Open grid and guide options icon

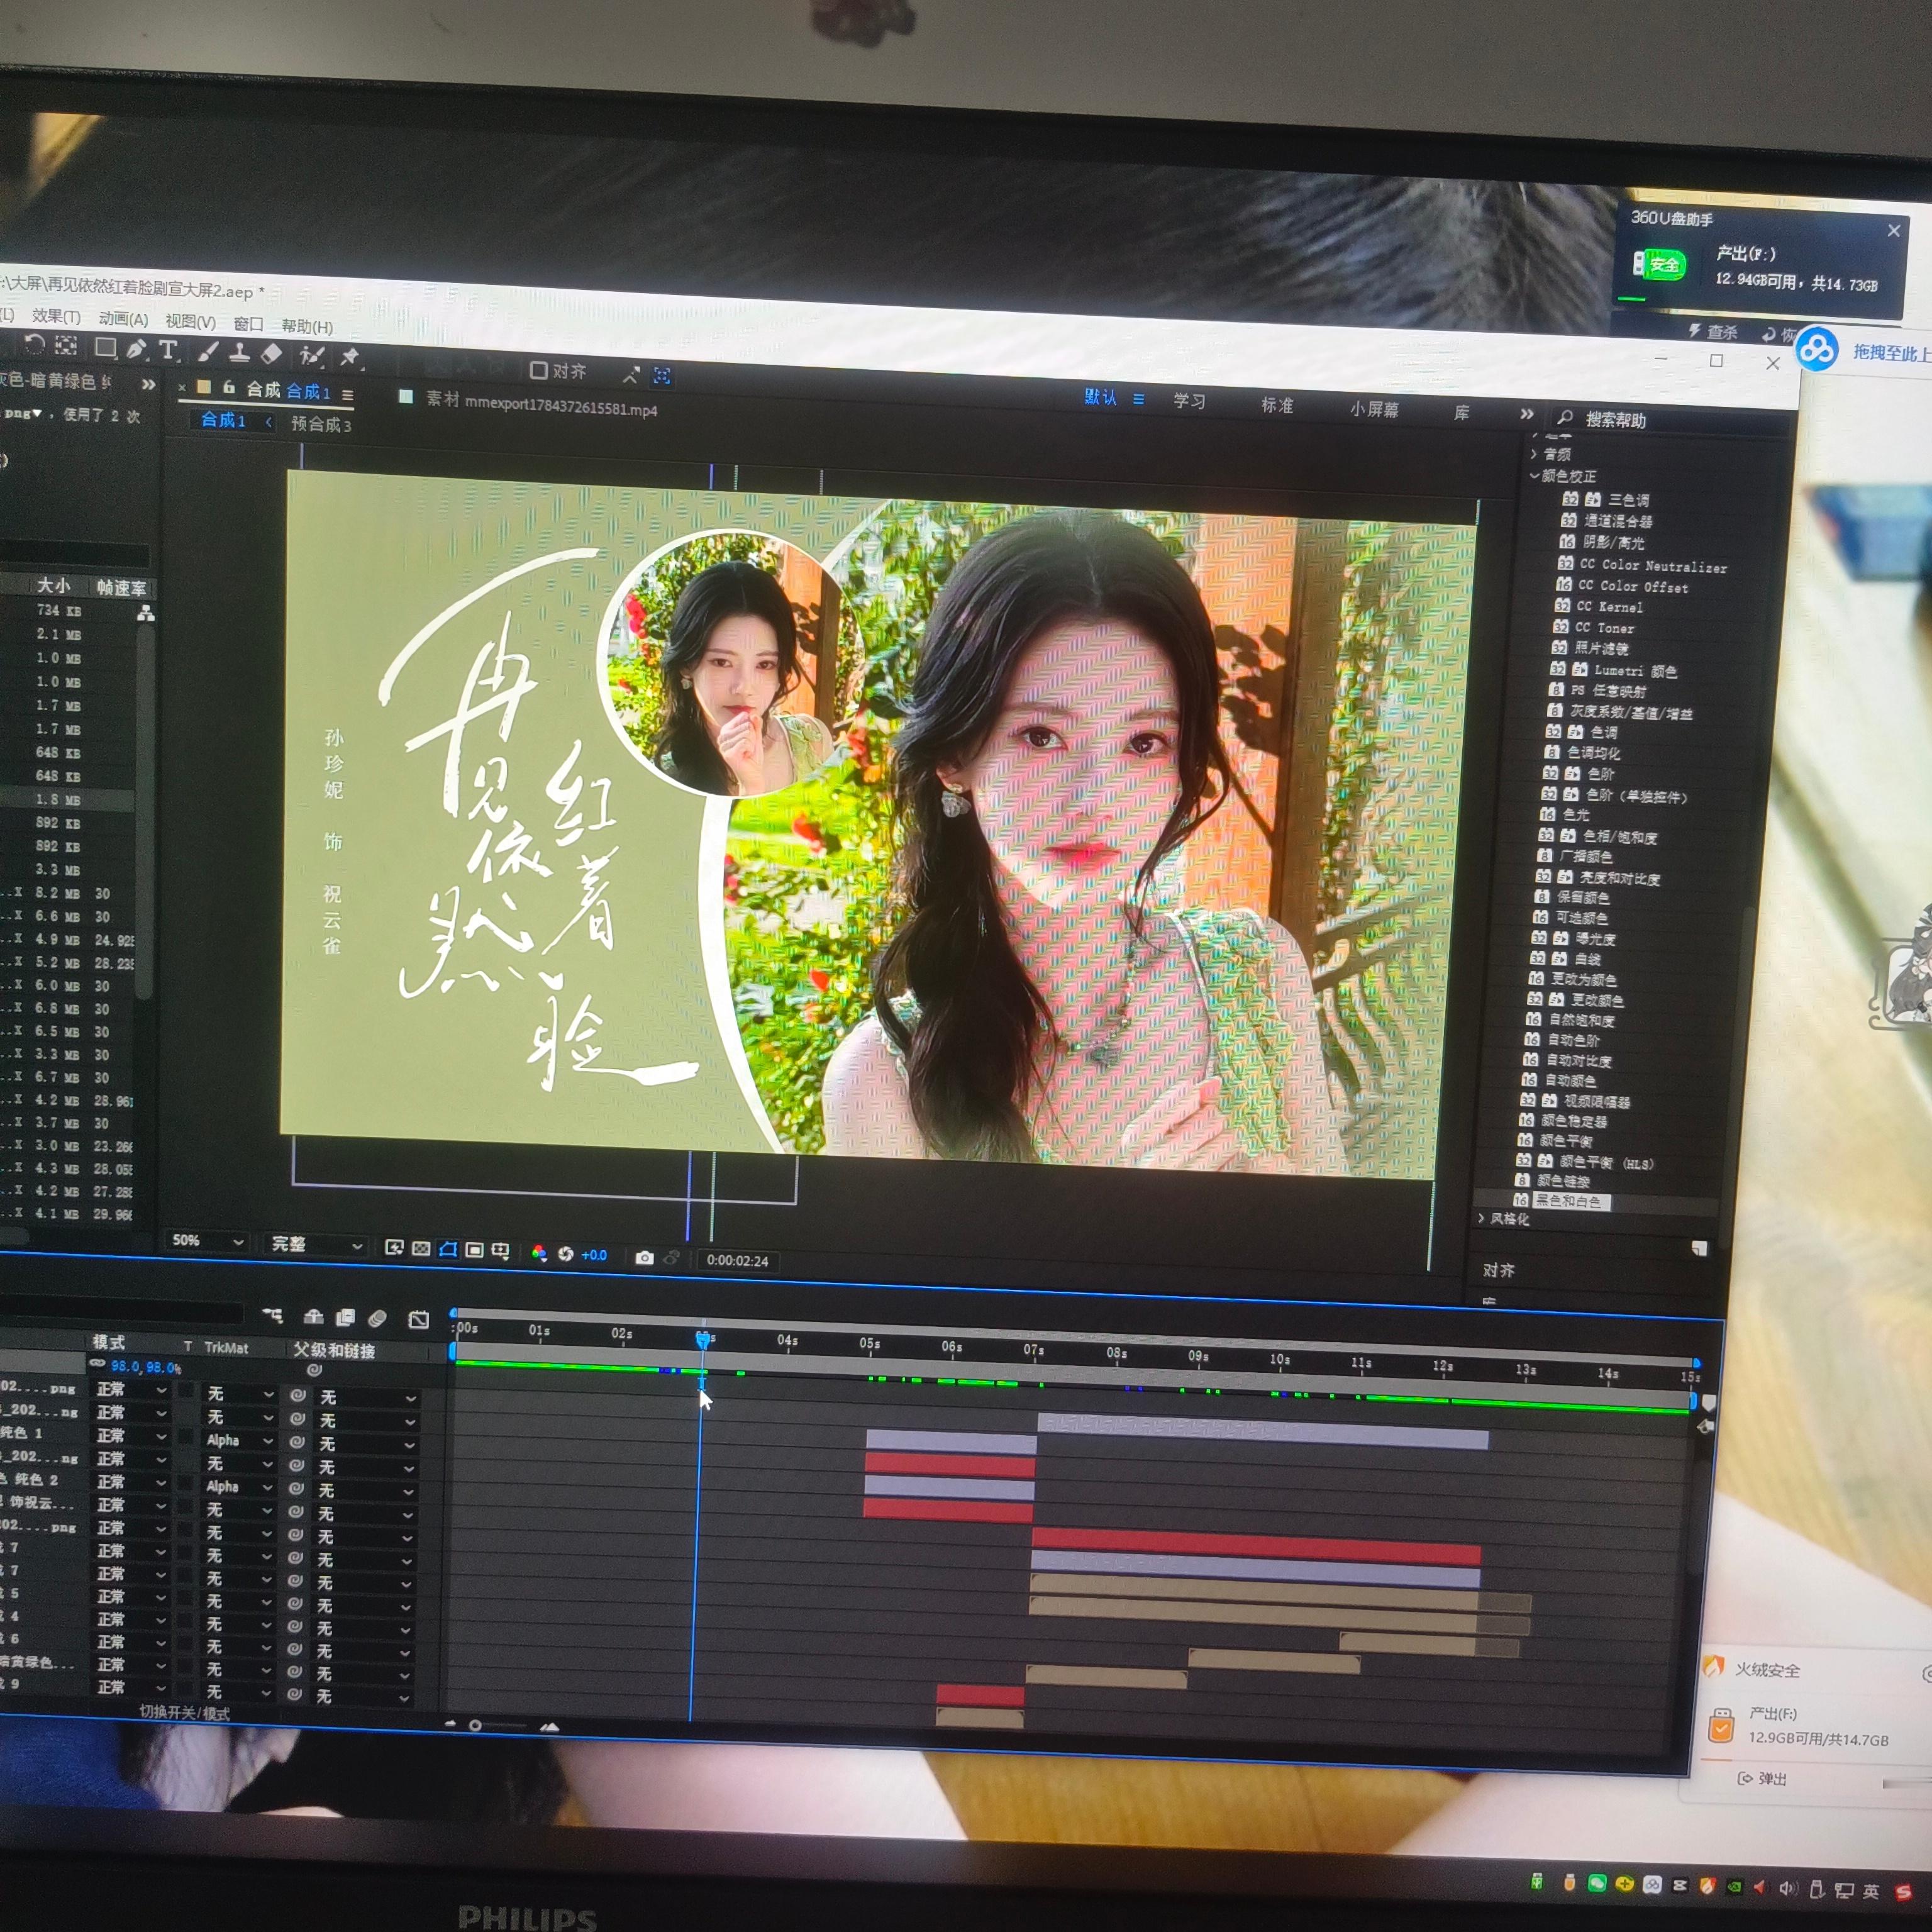pyautogui.click(x=501, y=1251)
